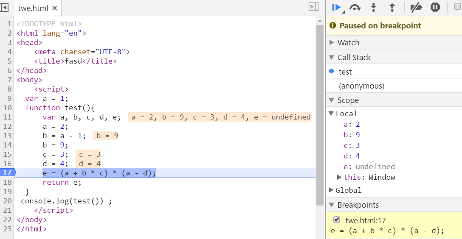This screenshot has height=239, width=462.
Task: Expand the Watch section
Action: tap(332, 42)
